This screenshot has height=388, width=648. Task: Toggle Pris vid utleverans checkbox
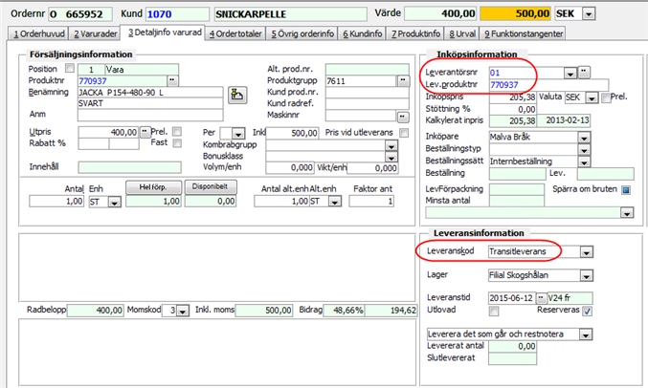404,133
